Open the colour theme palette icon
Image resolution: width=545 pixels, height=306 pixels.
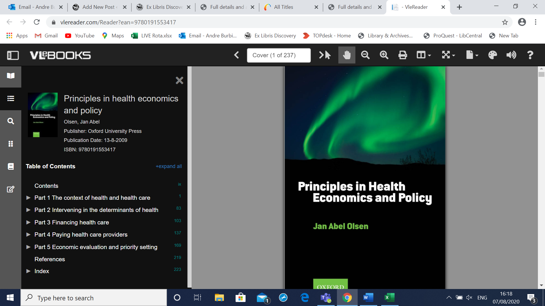point(492,55)
